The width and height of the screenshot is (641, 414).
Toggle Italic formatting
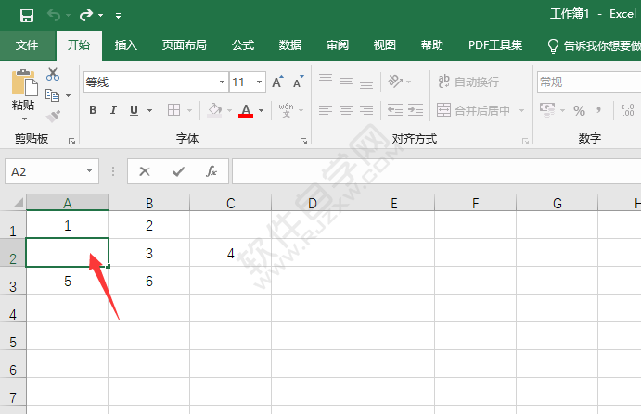113,110
